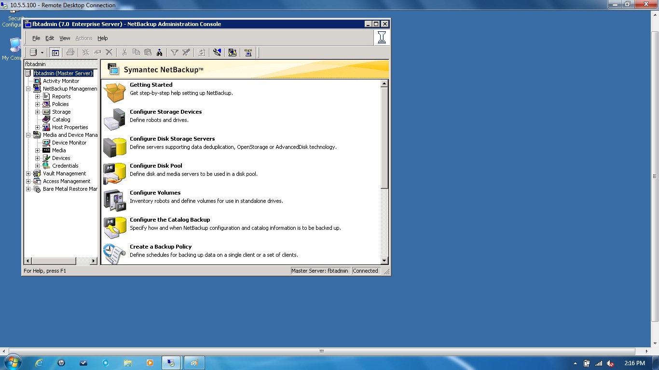Expand the Credentials tree node
The image size is (659, 370).
click(x=37, y=166)
